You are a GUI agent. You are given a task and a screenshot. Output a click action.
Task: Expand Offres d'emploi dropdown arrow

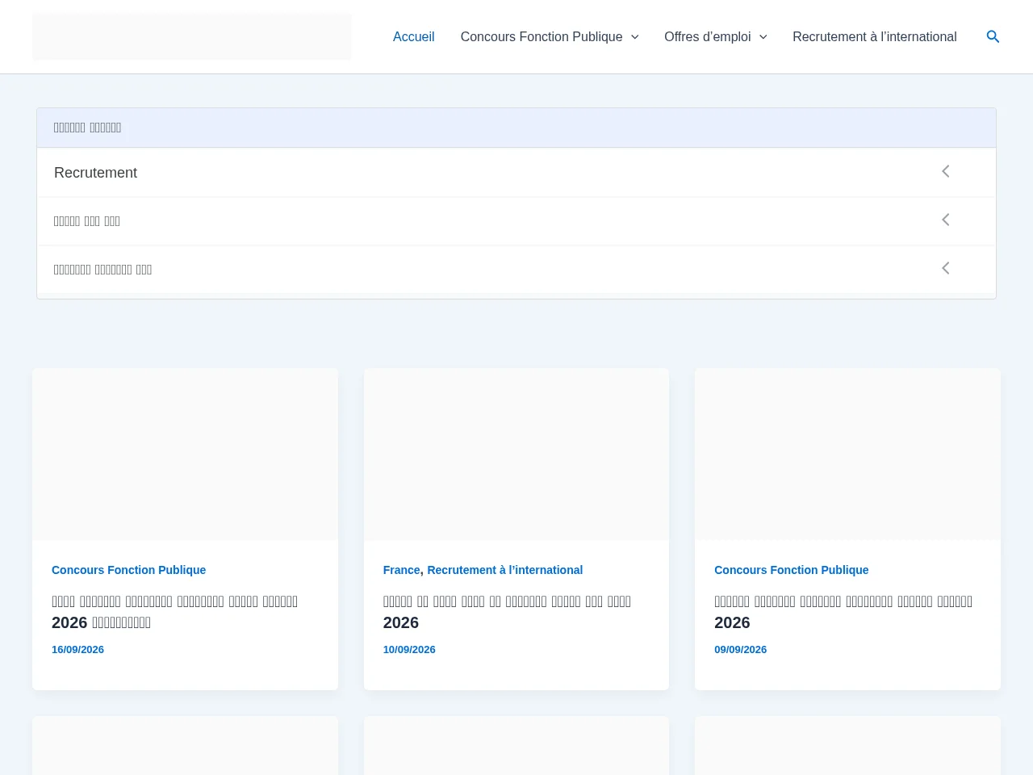tap(763, 37)
